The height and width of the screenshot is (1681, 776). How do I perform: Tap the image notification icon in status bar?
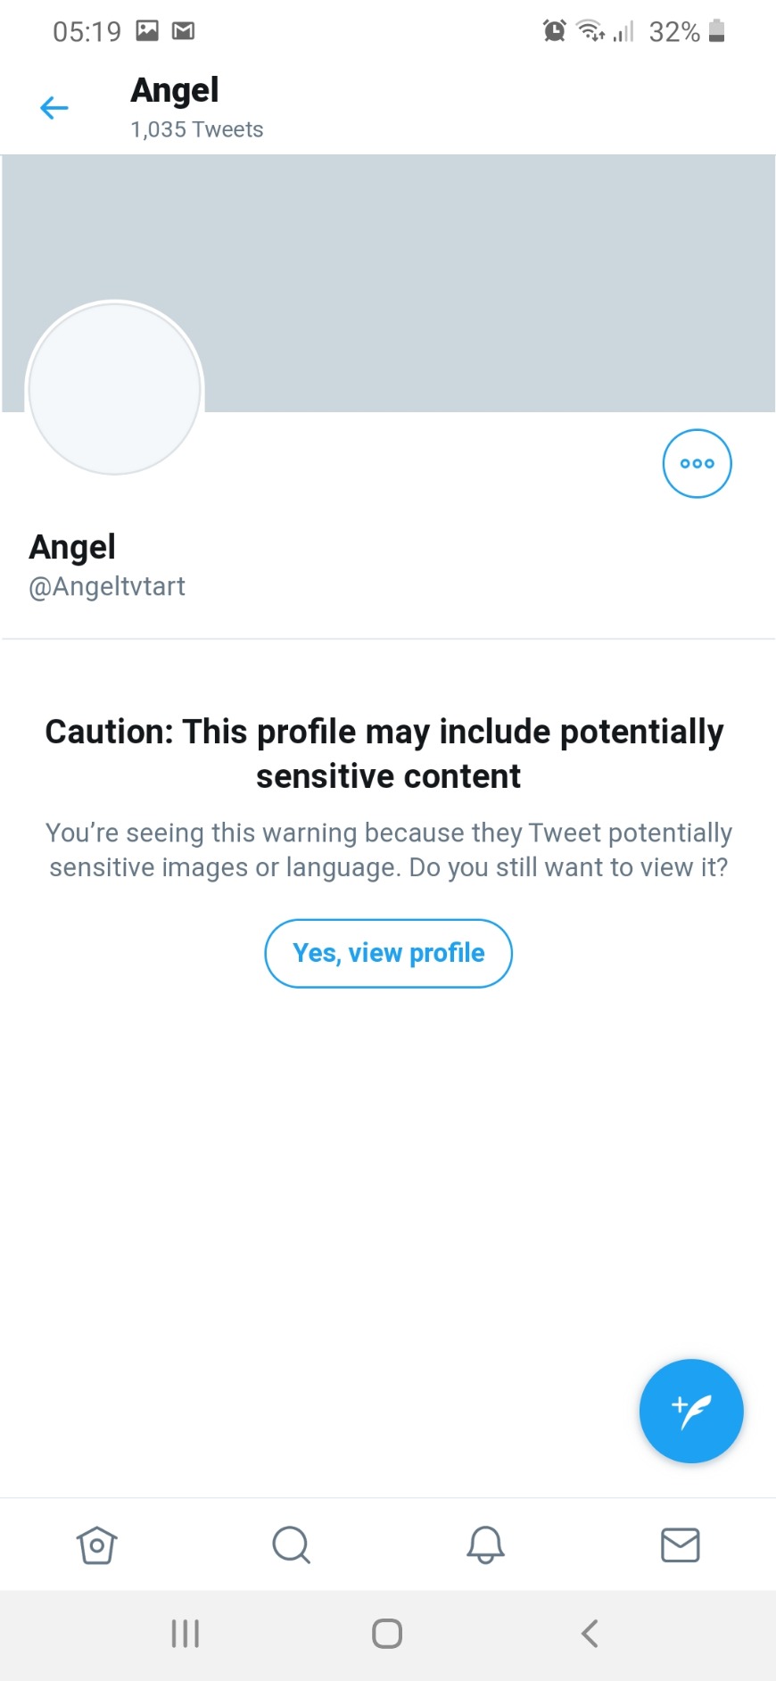(x=147, y=31)
